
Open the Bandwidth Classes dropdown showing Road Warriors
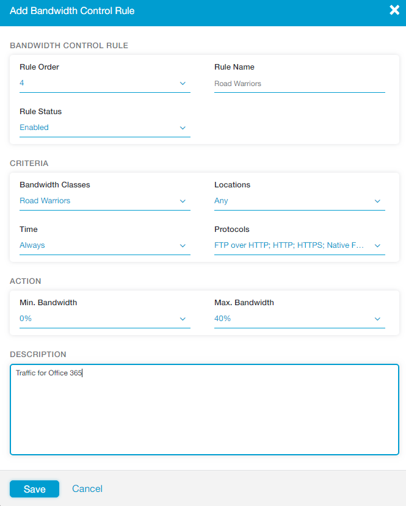[98, 201]
